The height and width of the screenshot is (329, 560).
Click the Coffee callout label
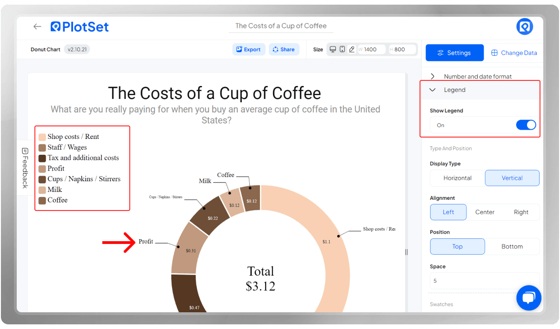226,175
